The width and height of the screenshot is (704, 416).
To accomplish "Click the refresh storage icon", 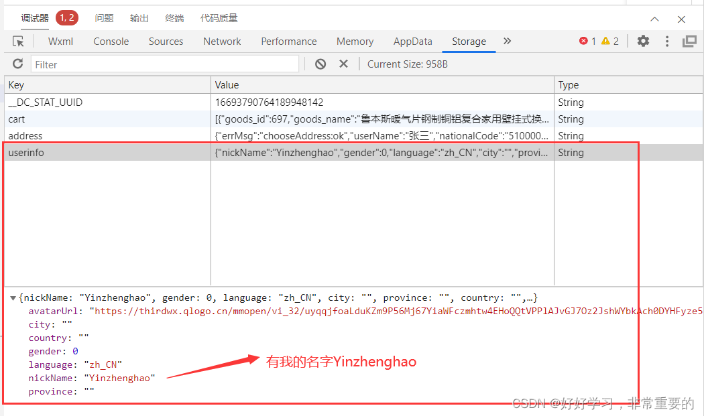I will click(x=17, y=63).
